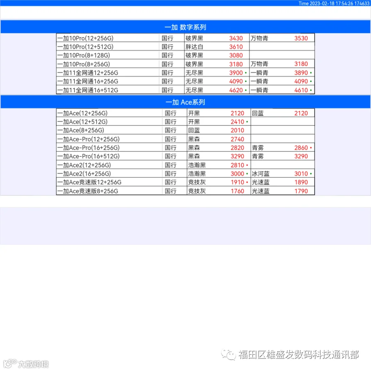The image size is (371, 371).
Task: Select the 一加Ace2(12+256G) model cell
Action: point(109,165)
